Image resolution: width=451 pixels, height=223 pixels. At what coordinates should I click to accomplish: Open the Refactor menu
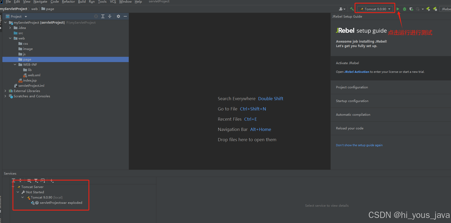[x=68, y=2]
